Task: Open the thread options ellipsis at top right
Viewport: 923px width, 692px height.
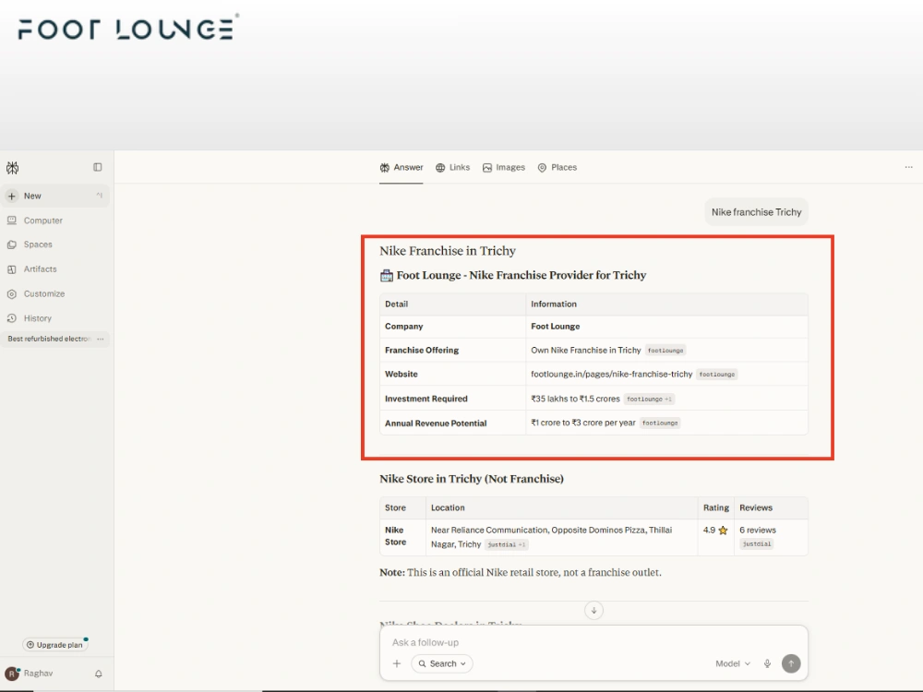Action: 908,167
